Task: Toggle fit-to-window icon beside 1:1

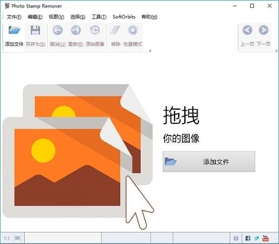Action: click(x=18, y=238)
